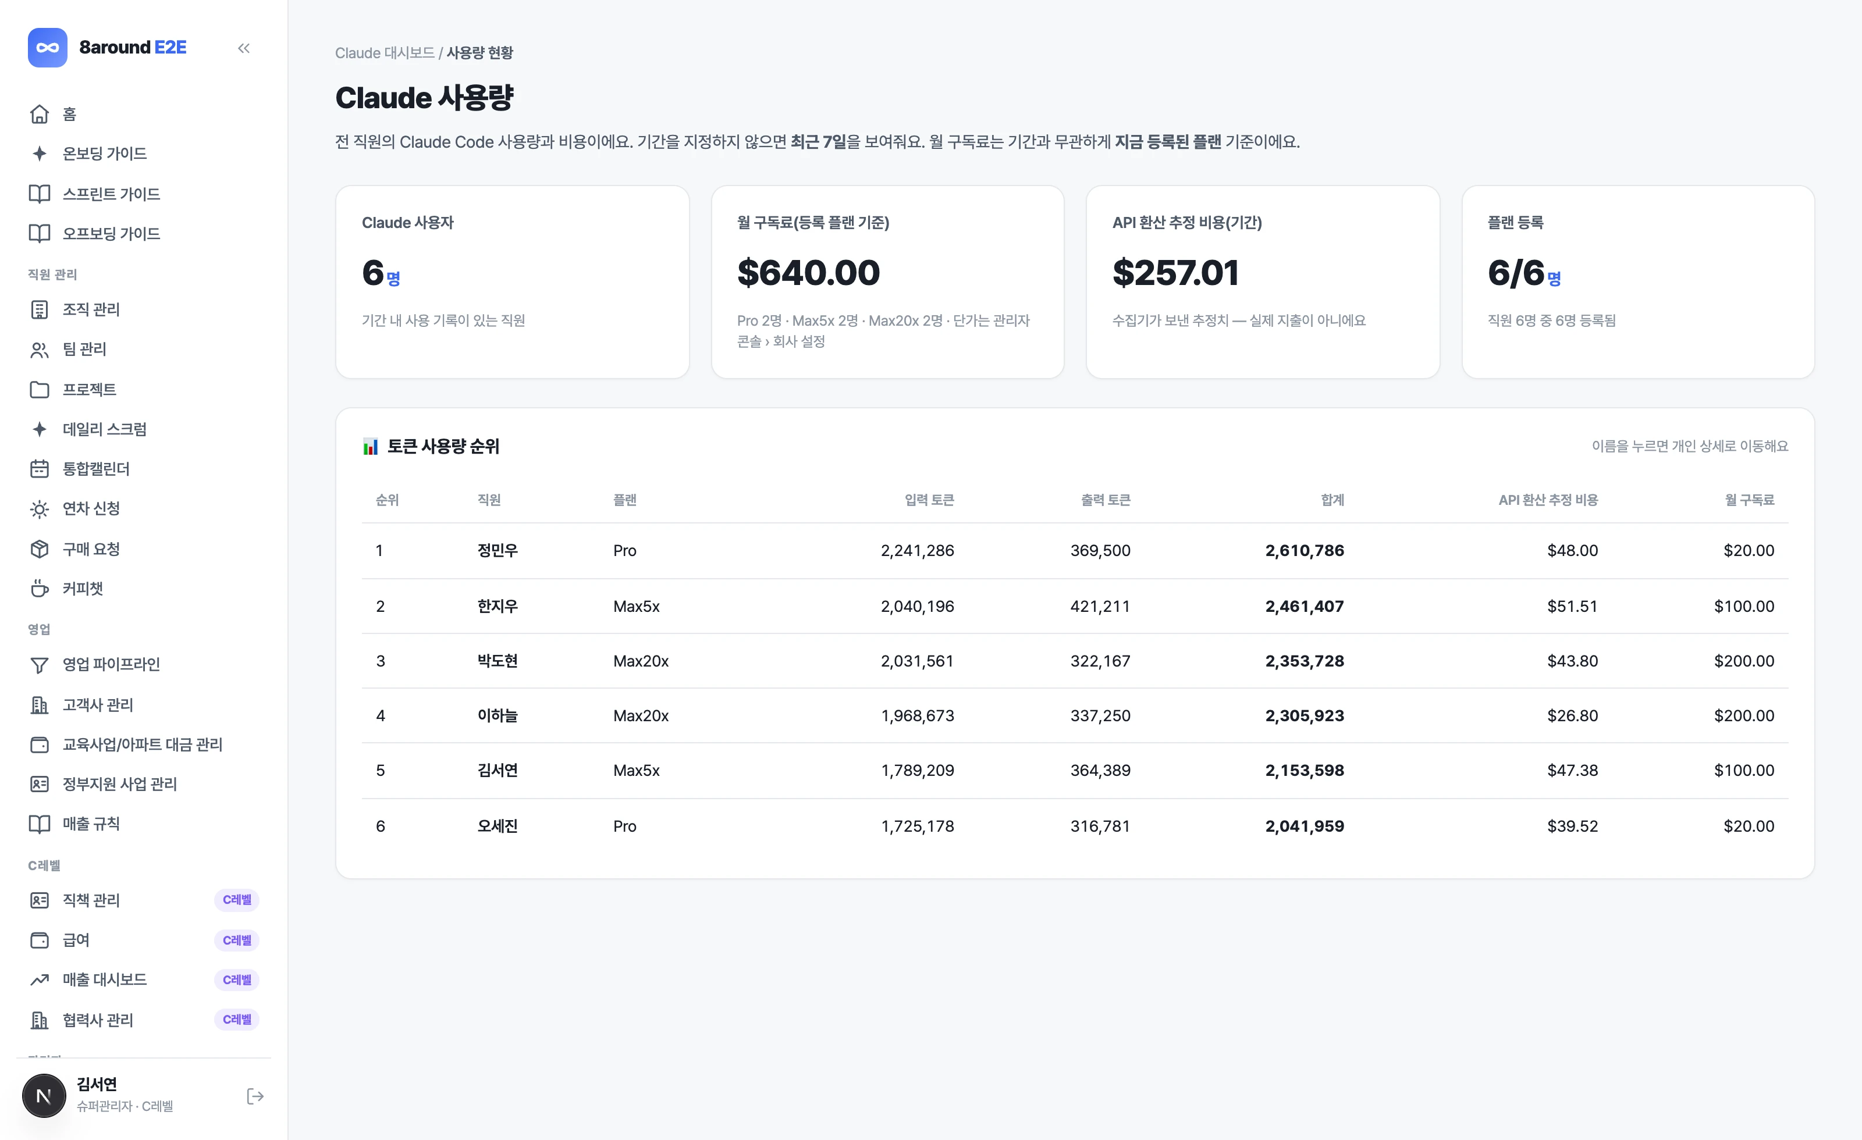Click the sparkle icon for 온보딩 가이드
The image size is (1862, 1140).
[x=40, y=154]
